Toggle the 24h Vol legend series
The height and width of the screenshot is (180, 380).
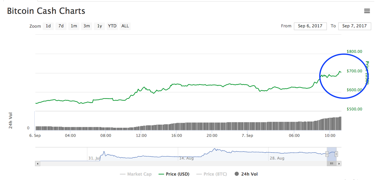click(x=246, y=174)
